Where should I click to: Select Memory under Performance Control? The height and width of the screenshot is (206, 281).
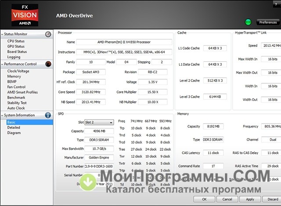(x=14, y=76)
